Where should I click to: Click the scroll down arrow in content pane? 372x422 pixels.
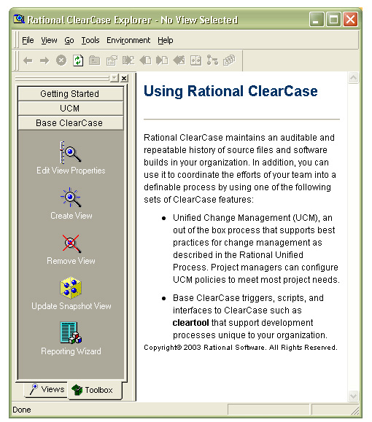(353, 396)
